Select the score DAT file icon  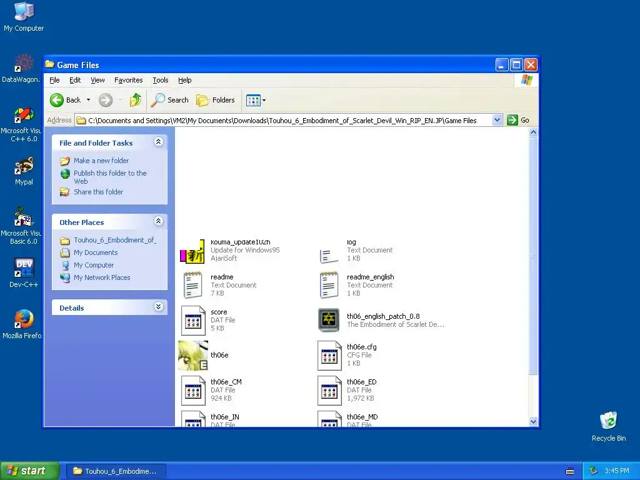193,321
